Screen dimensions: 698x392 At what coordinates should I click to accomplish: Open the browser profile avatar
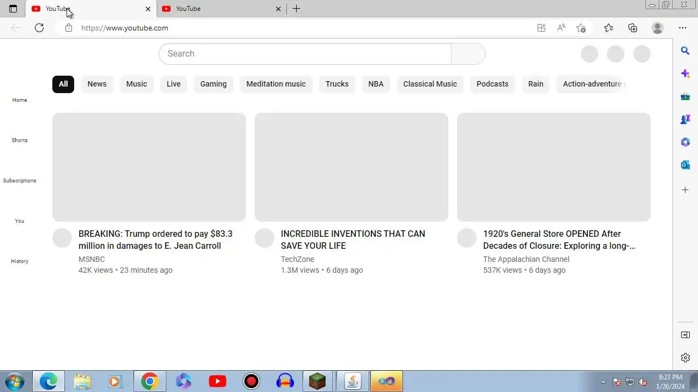click(658, 28)
